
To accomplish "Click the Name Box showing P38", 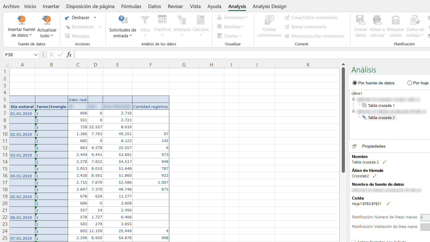I will click(19, 55).
